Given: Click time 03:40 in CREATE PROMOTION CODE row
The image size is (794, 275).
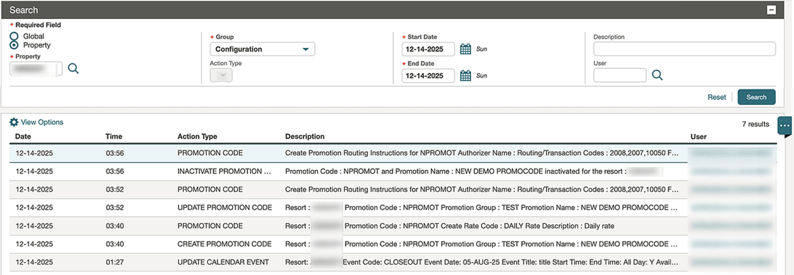Looking at the screenshot, I should pyautogui.click(x=114, y=244).
